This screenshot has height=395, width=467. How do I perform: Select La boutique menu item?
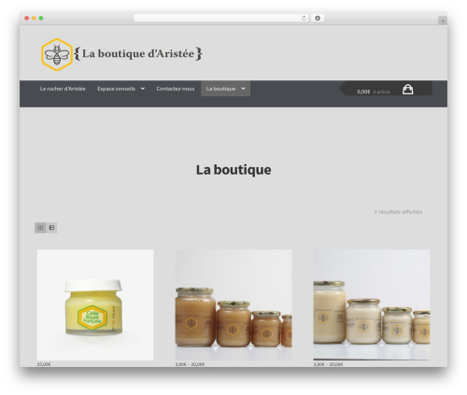pyautogui.click(x=220, y=89)
